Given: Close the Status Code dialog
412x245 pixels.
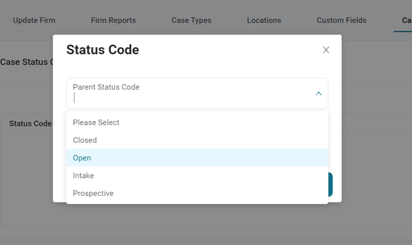Looking at the screenshot, I should (326, 50).
